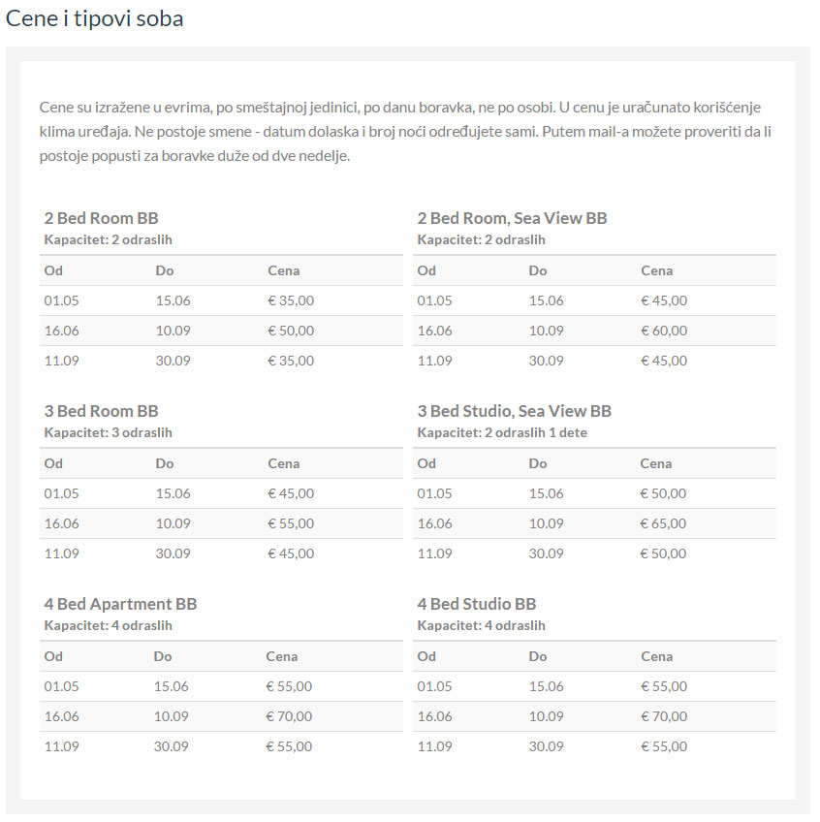Click the '4 Bed Studio BB' title
Image resolution: width=820 pixels, height=822 pixels.
[x=476, y=604]
